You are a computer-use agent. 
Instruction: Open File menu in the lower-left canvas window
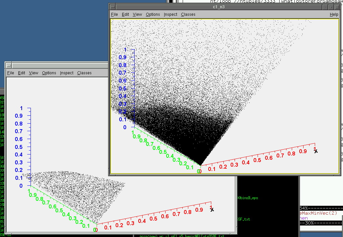click(x=11, y=73)
